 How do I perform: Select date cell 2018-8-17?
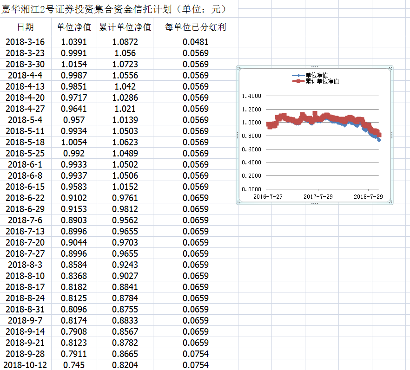[x=26, y=287]
